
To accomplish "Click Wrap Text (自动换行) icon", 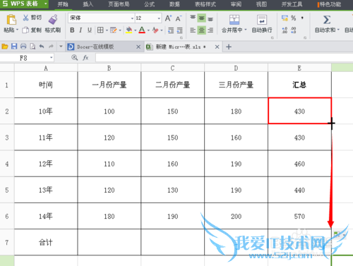I will pyautogui.click(x=262, y=20).
